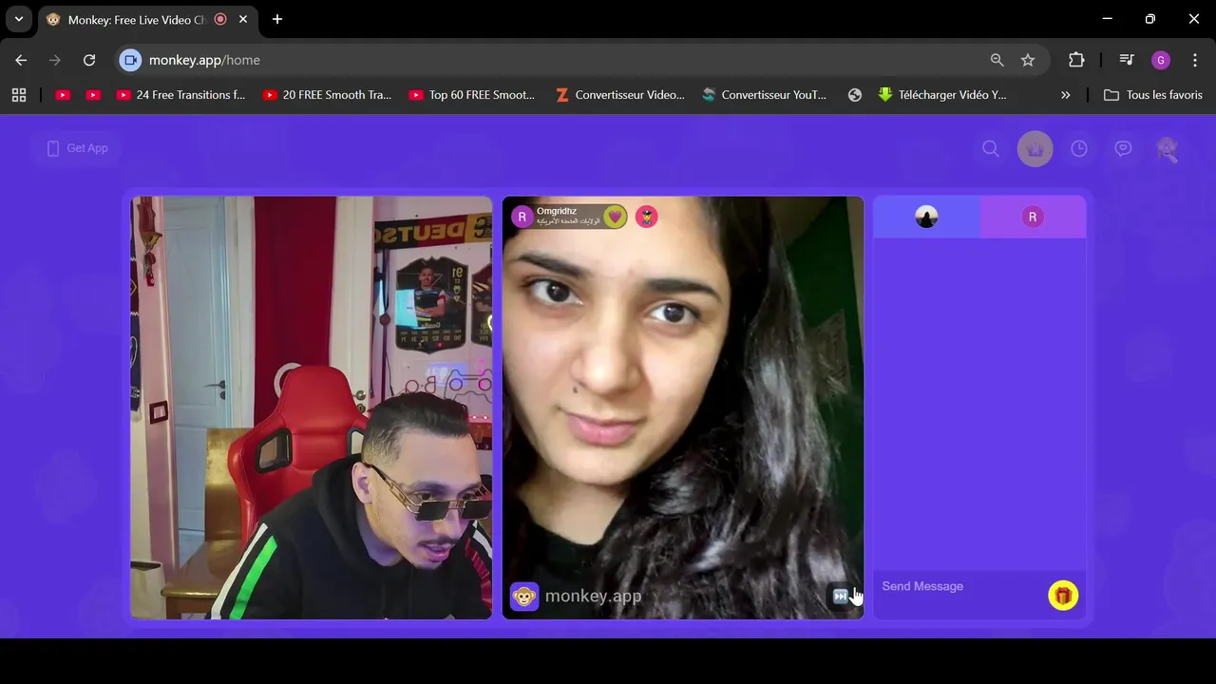Open the chat messages icon in header
The height and width of the screenshot is (684, 1216).
pyautogui.click(x=1123, y=149)
